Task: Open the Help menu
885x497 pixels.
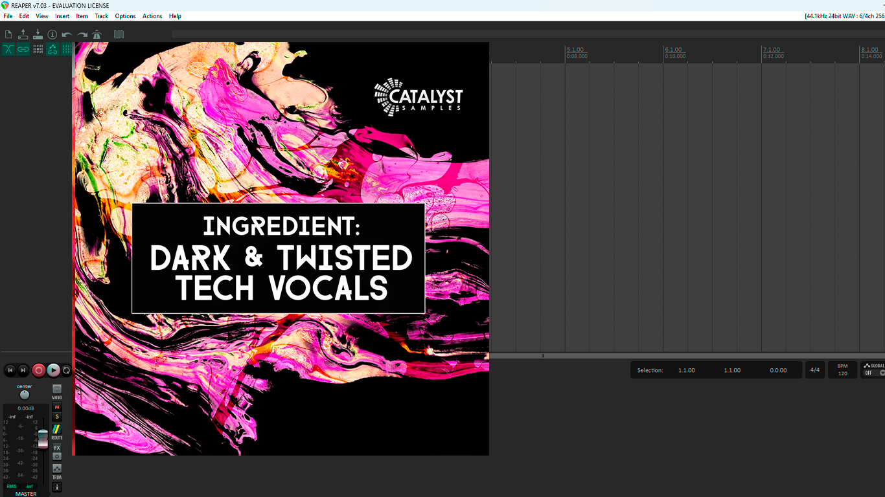Action: click(x=175, y=16)
